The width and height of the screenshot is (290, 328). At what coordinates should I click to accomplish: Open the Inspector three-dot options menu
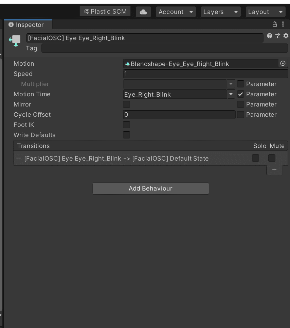(283, 24)
